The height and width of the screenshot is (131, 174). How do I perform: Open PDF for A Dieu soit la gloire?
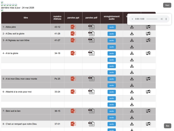coord(91,34)
